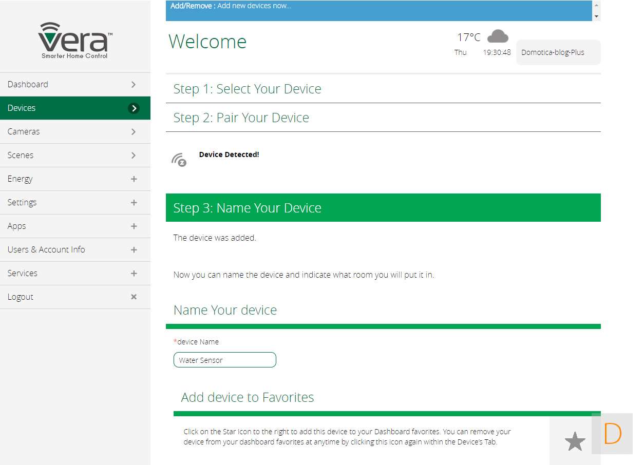Click the orange D icon
Screen dimensions: 644x465
point(612,434)
